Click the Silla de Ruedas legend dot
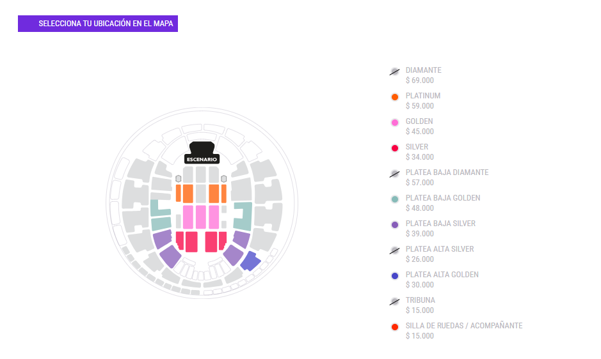The width and height of the screenshot is (601, 359). (x=394, y=327)
